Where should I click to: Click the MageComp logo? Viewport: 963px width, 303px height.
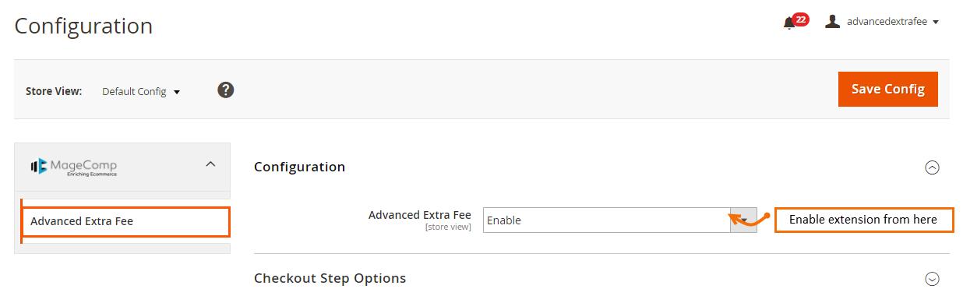point(74,166)
